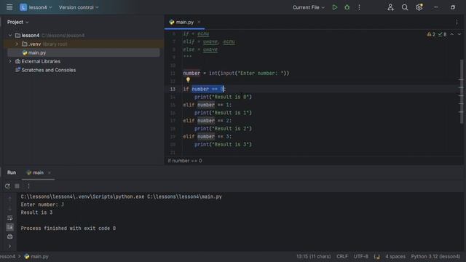Click the 'if number == 0' breadcrumb

point(184,161)
